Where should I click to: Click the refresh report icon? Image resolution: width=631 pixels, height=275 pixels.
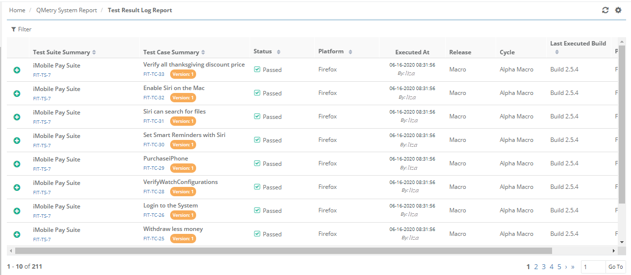click(606, 10)
